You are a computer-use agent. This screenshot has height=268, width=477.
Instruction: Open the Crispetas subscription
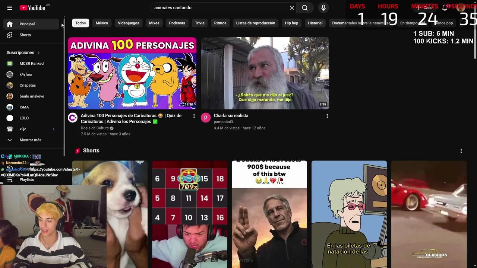31,85
